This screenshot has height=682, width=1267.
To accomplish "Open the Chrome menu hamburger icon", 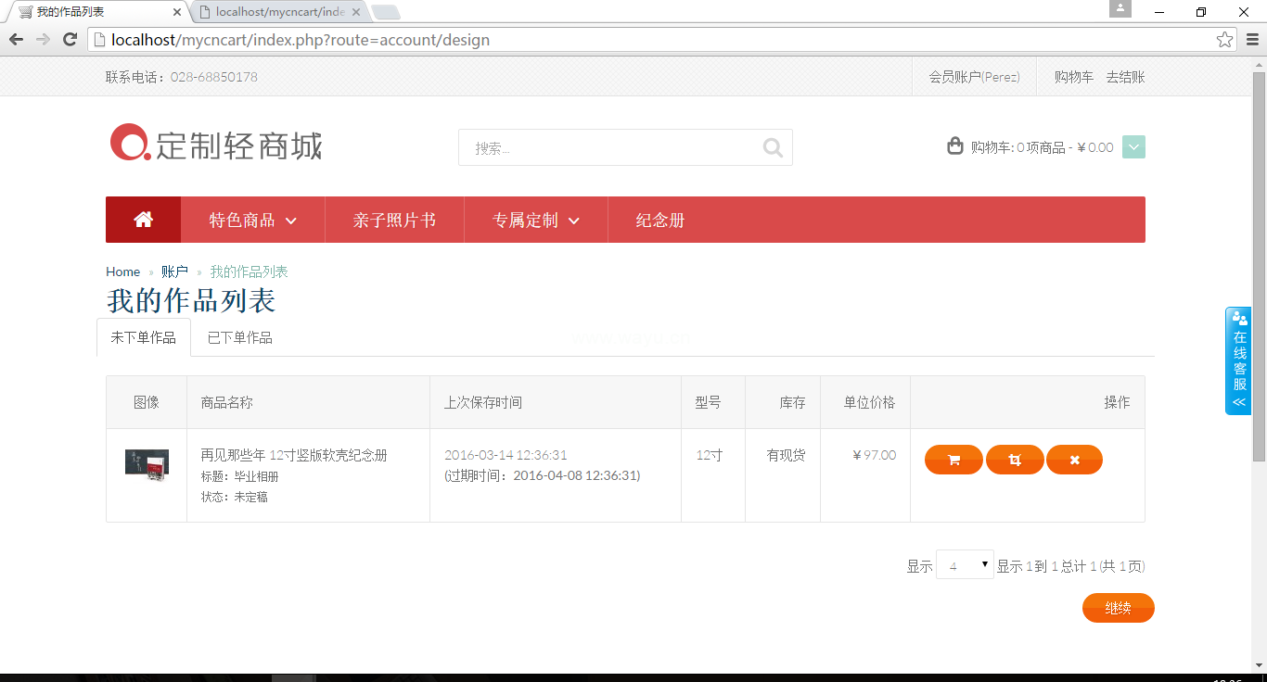I will tap(1252, 40).
